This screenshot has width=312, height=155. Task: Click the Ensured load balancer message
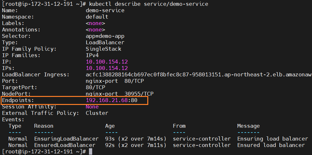pyautogui.click(x=271, y=145)
